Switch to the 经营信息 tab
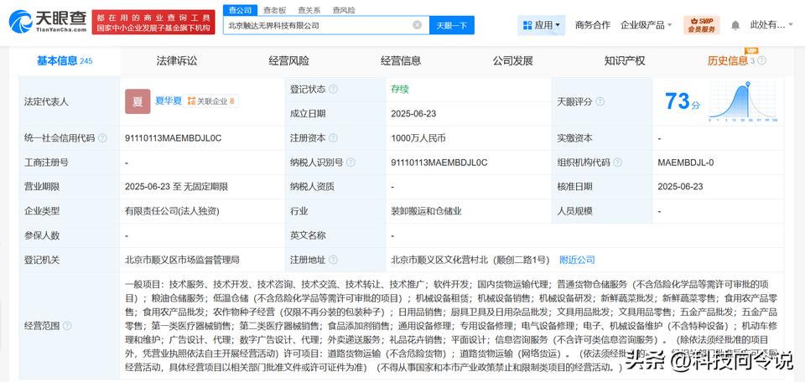This screenshot has height=382, width=805. pos(401,61)
